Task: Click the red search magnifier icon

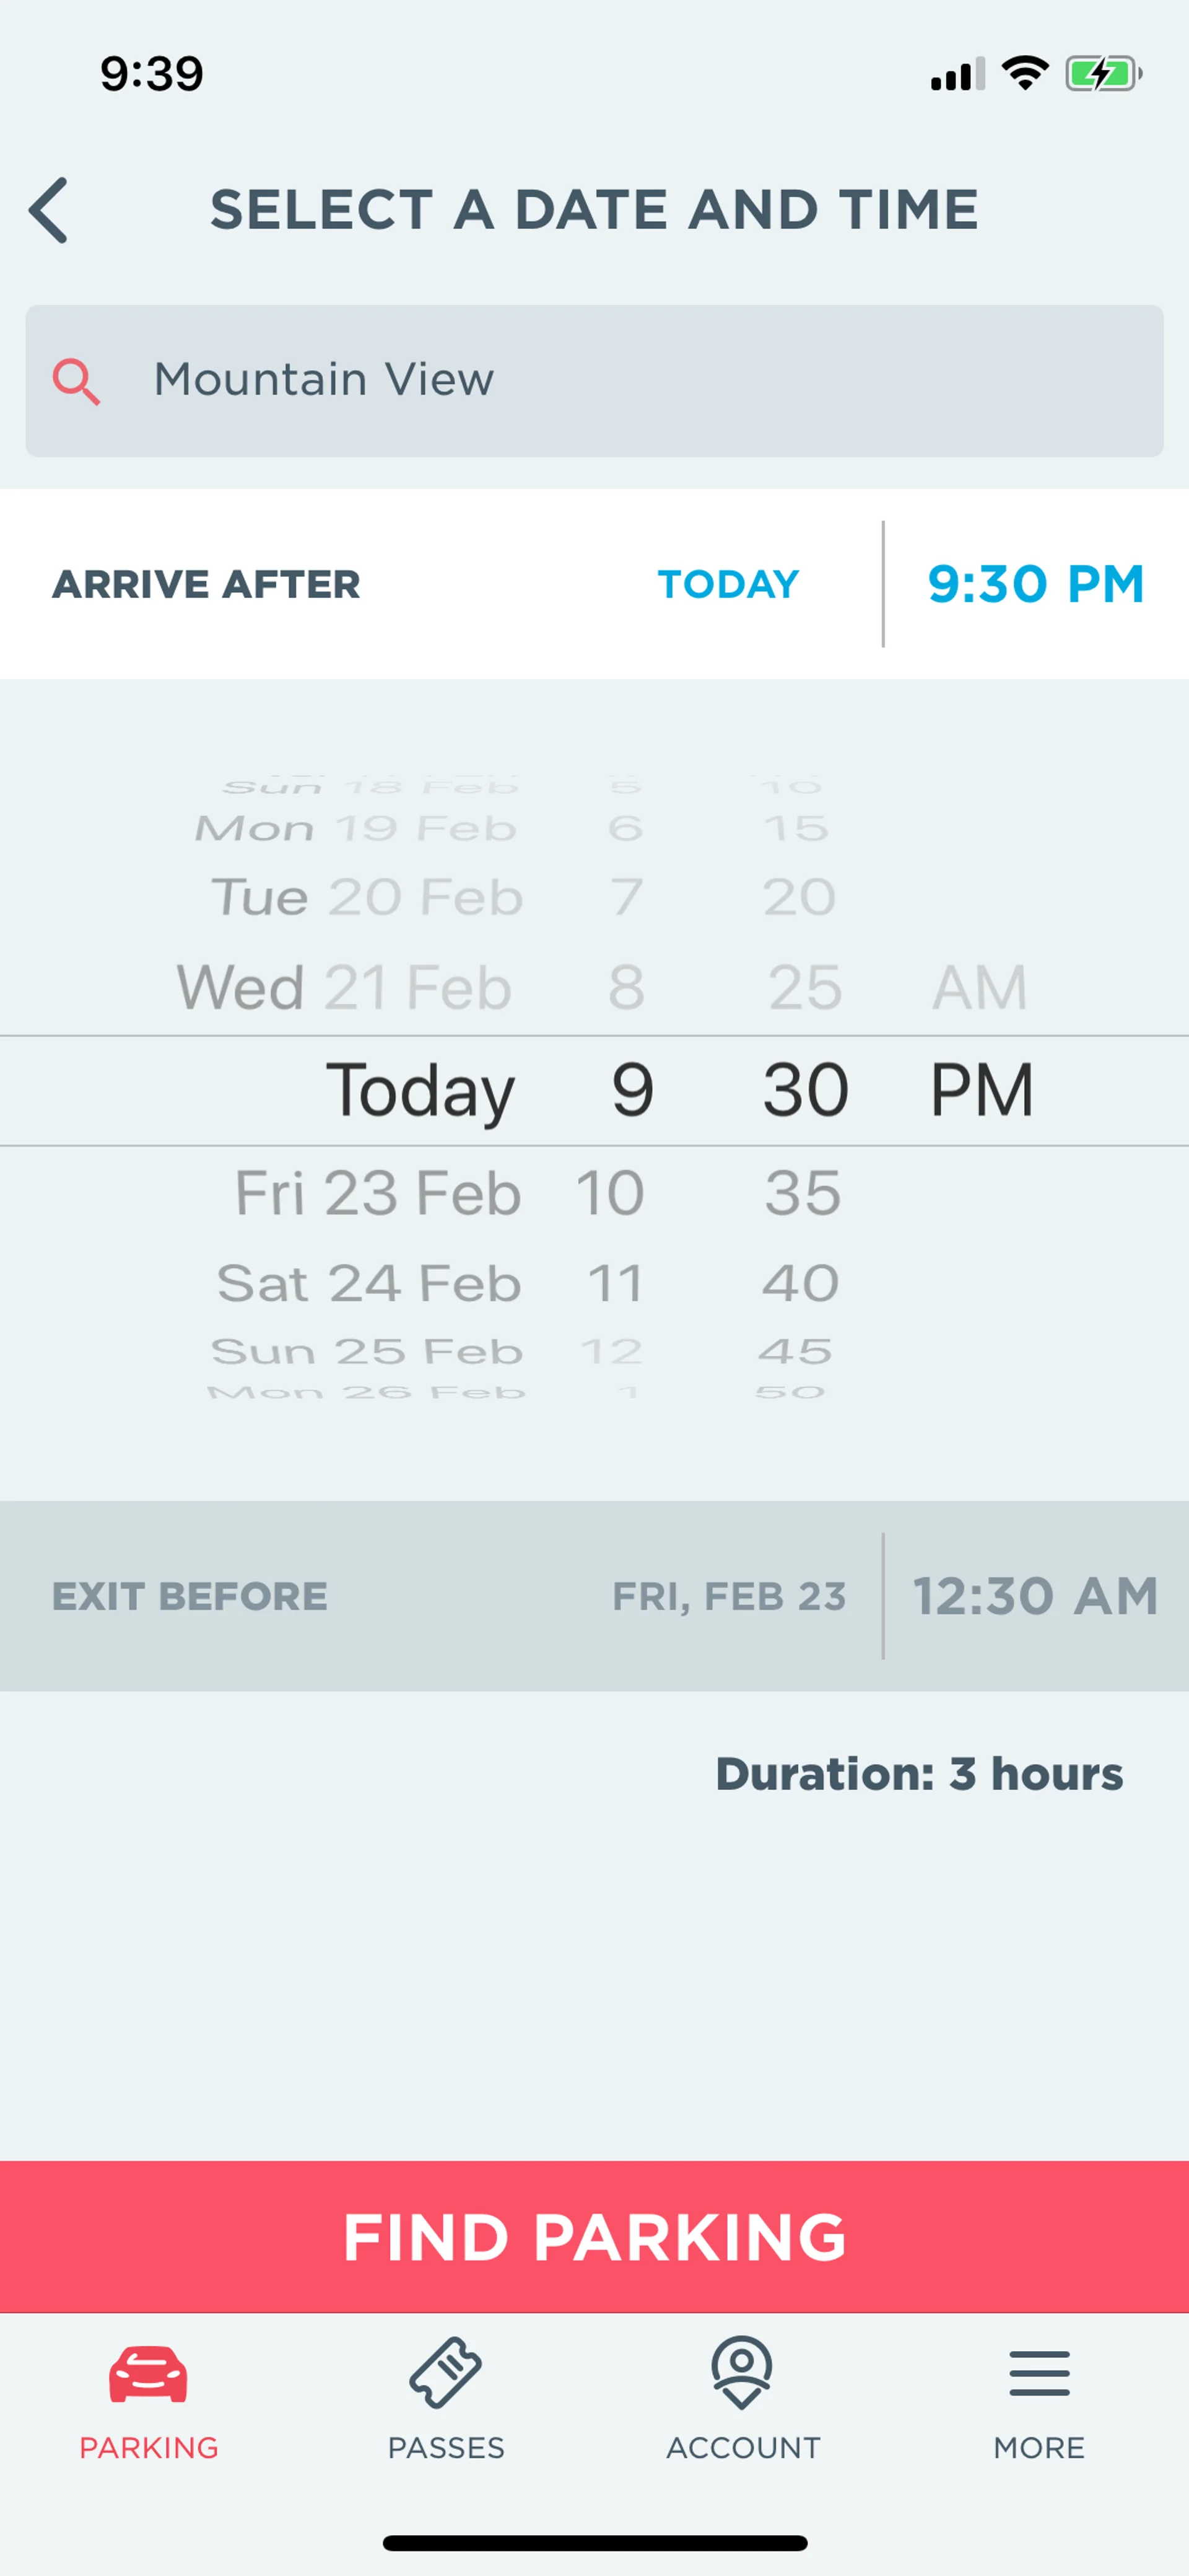Action: click(x=76, y=382)
